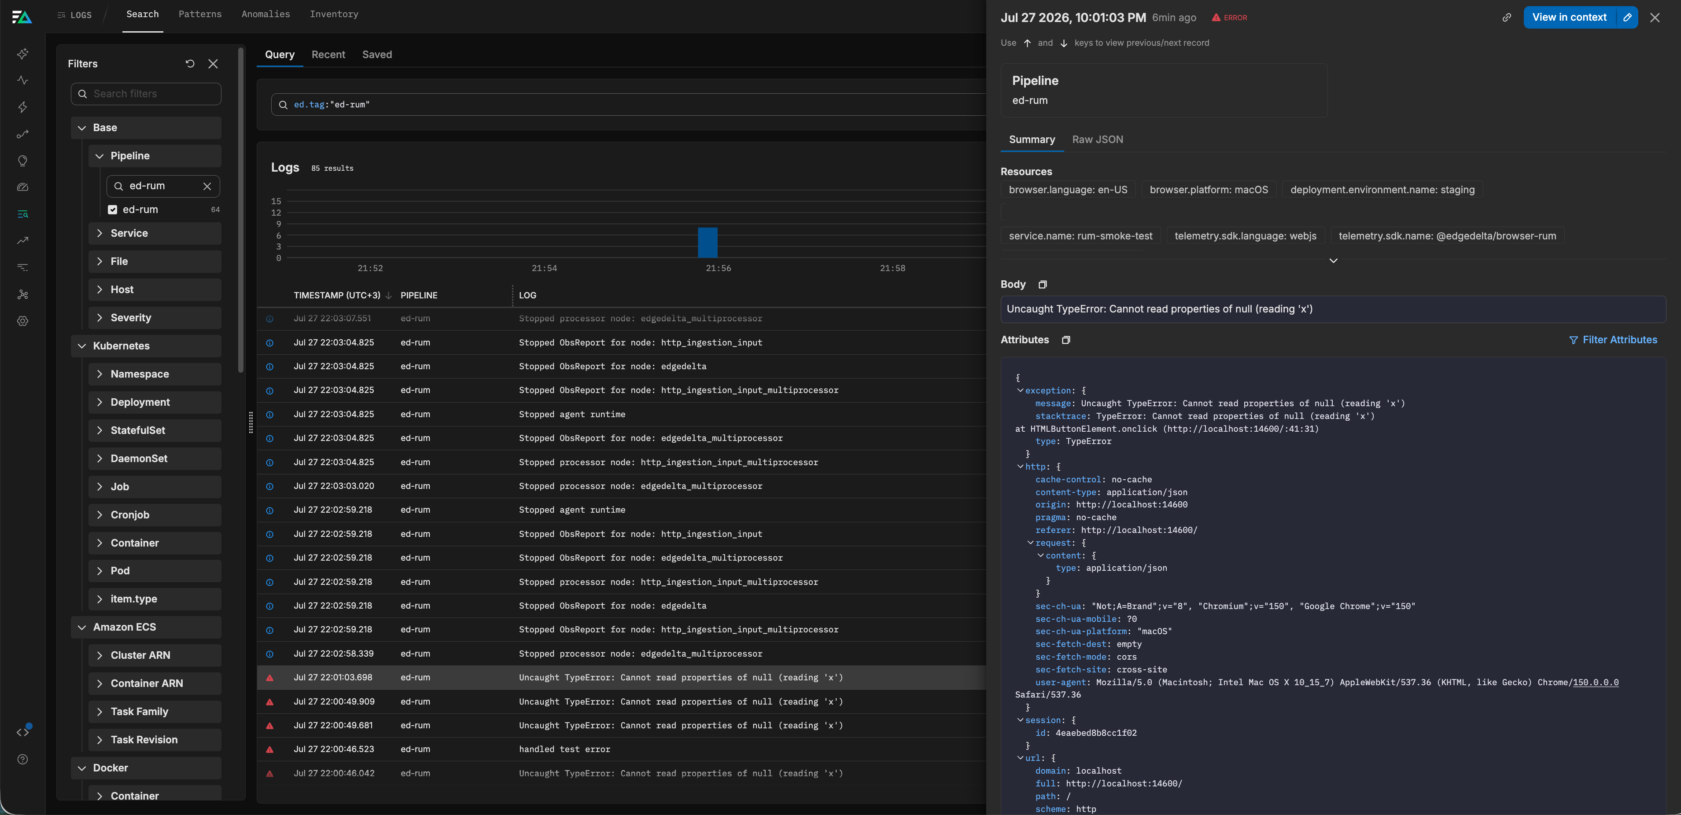Select the 'handled test error' log row
Image resolution: width=1681 pixels, height=815 pixels.
(621, 750)
